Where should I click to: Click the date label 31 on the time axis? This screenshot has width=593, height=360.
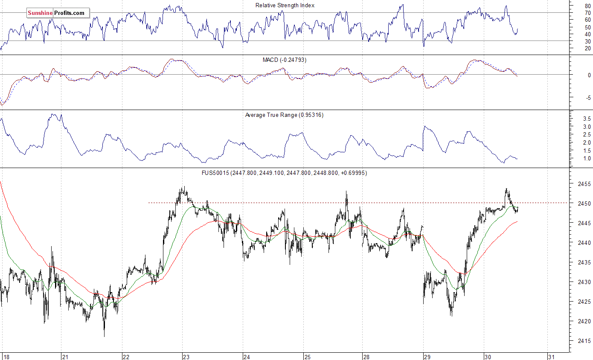(x=551, y=356)
